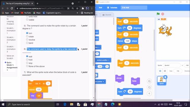Click the 'move 100 steps' block
The width and height of the screenshot is (190, 107).
coord(127,41)
